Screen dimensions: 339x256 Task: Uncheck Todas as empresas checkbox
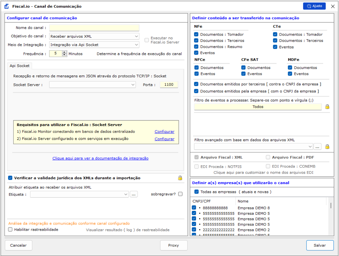pos(196,192)
